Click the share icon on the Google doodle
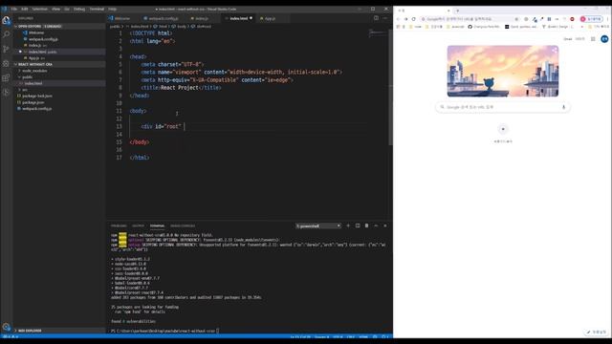 tap(555, 50)
